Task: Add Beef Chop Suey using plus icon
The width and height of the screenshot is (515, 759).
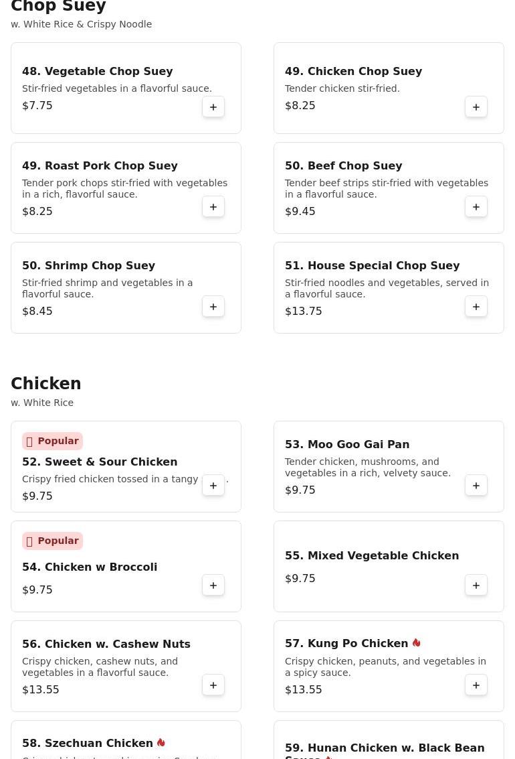Action: [x=476, y=207]
